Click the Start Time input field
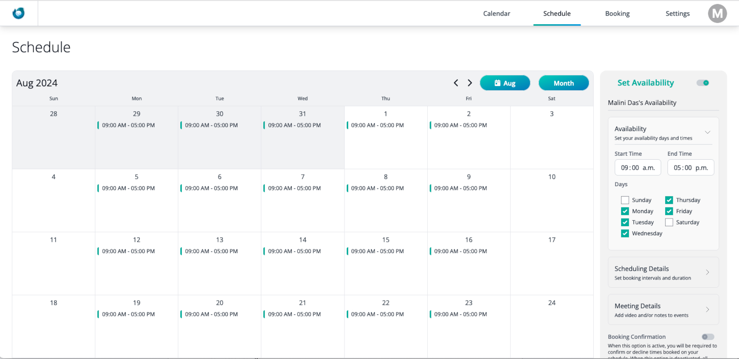 click(x=637, y=168)
